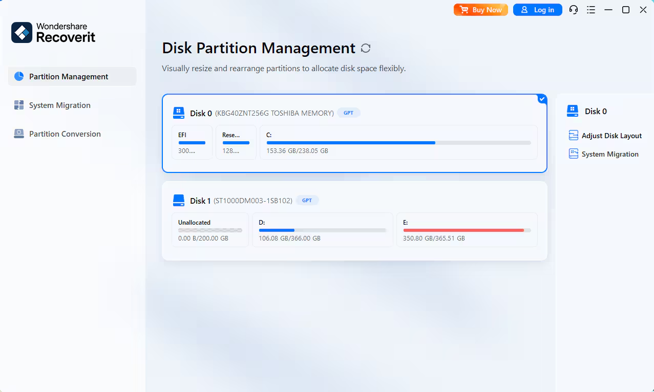Click the Disk 1 drive icon in card
Viewport: 654px width, 392px height.
(x=179, y=200)
